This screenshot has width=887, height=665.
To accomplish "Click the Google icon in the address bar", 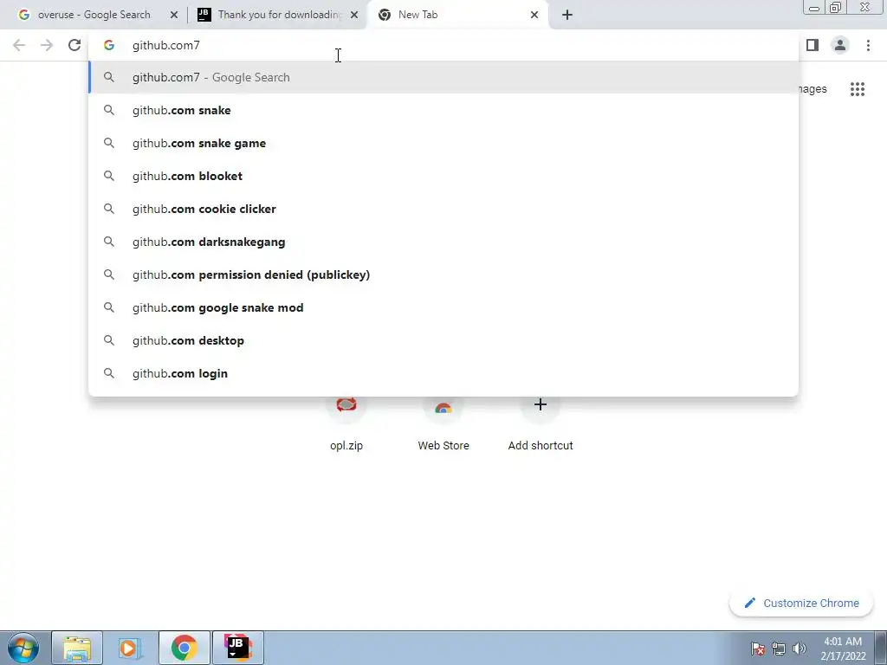I will [109, 45].
